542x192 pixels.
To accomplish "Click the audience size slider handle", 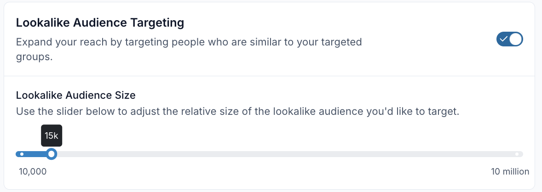I will [52, 154].
